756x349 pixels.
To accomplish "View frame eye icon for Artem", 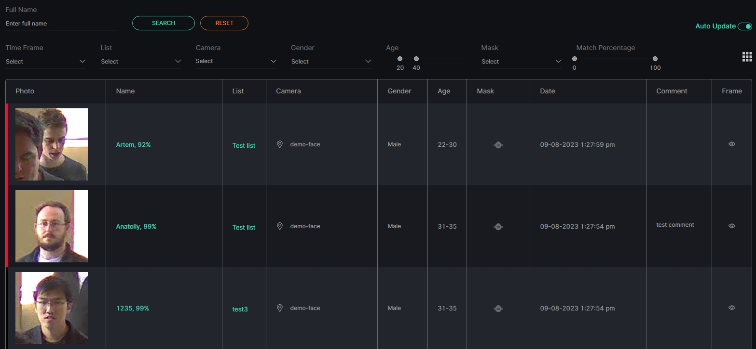I will tap(732, 144).
